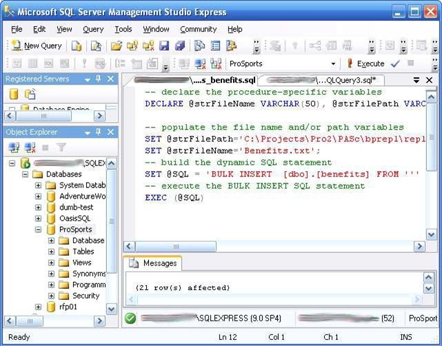Toggle the auto-hide pin on Registered Servers
The width and height of the screenshot is (442, 346).
pyautogui.click(x=99, y=79)
